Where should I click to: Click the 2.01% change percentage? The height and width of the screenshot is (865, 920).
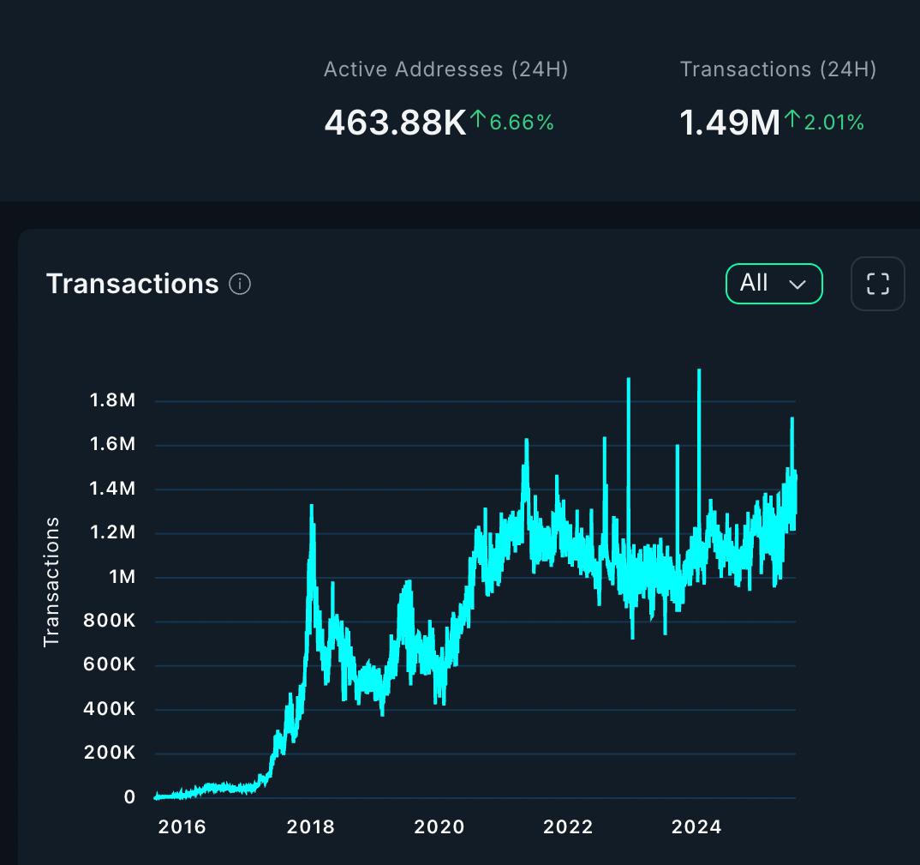point(833,123)
